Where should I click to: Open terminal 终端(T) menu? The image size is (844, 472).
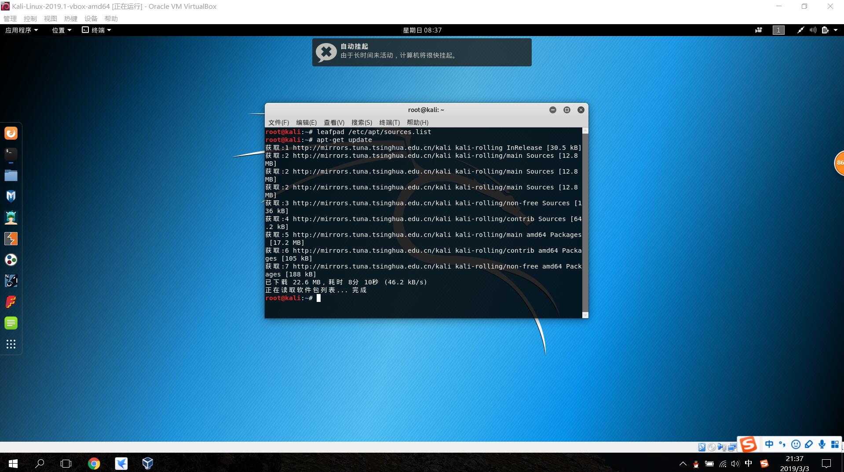[x=389, y=122]
